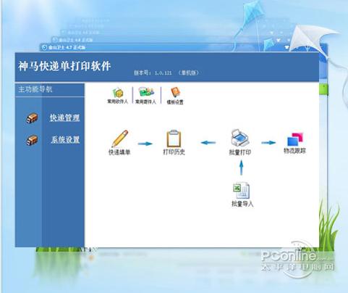
Task: Click shield icon in background 金山卫士 title bar
Action: point(44,48)
